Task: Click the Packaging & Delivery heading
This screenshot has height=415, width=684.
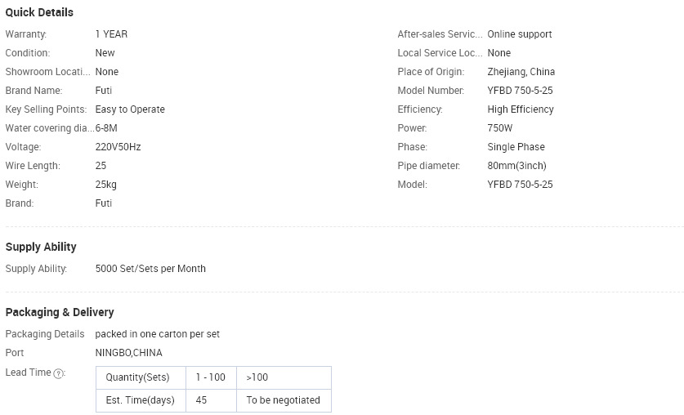Action: click(x=60, y=312)
